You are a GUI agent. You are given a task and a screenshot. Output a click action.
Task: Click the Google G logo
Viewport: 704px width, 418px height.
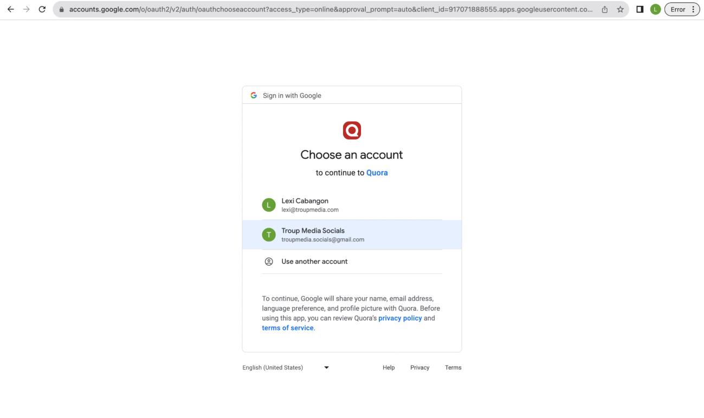pos(254,95)
